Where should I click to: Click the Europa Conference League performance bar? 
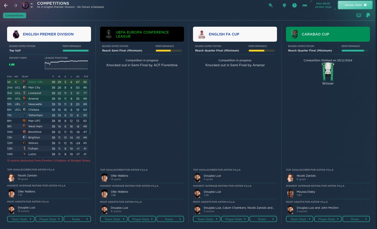click(x=169, y=50)
